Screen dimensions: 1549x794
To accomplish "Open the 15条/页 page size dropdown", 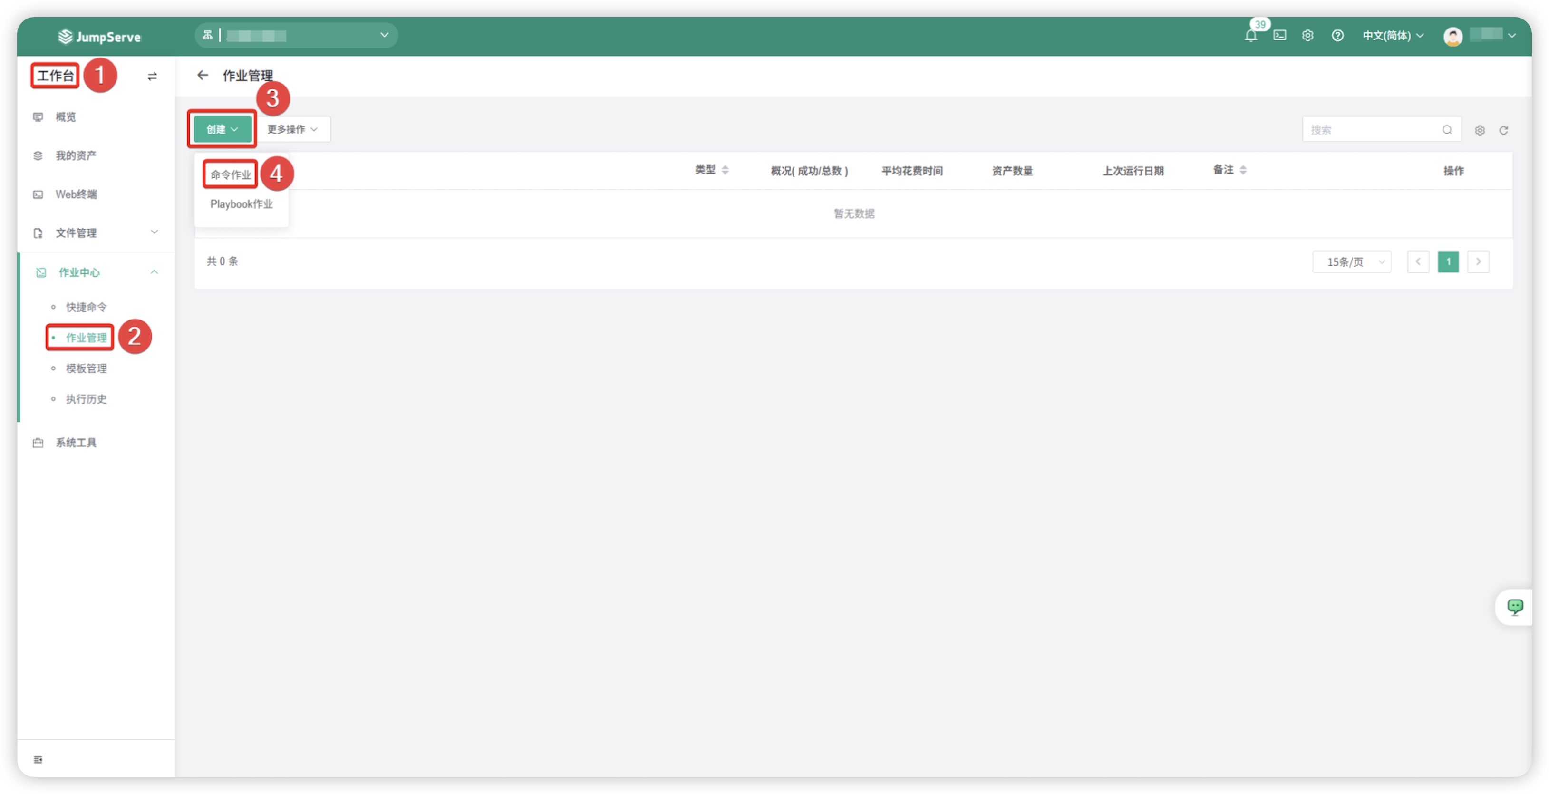I will pos(1351,261).
